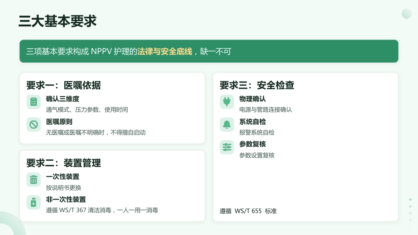Click the bell icon beside 系统自检
The width and height of the screenshot is (418, 235).
[227, 125]
